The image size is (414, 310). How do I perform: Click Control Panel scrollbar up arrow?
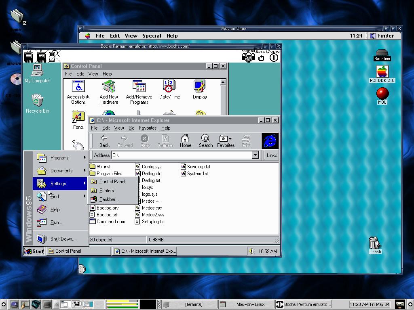point(223,82)
